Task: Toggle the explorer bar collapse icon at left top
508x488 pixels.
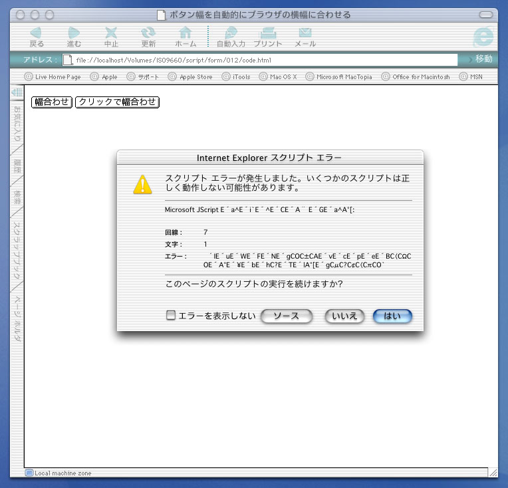Action: click(x=17, y=92)
